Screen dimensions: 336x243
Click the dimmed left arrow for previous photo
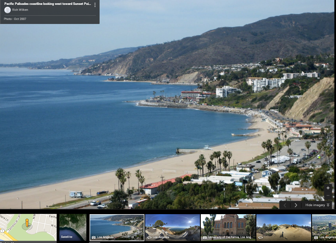[x=284, y=205]
